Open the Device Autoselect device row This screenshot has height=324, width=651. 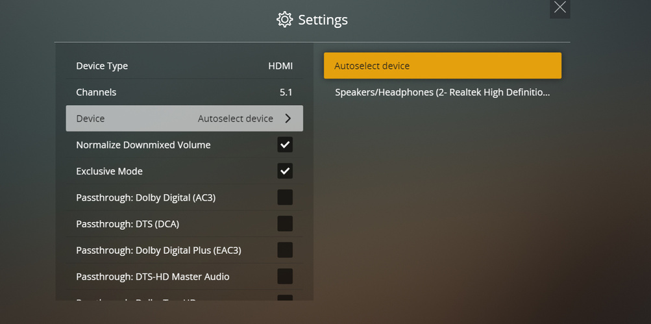point(184,119)
